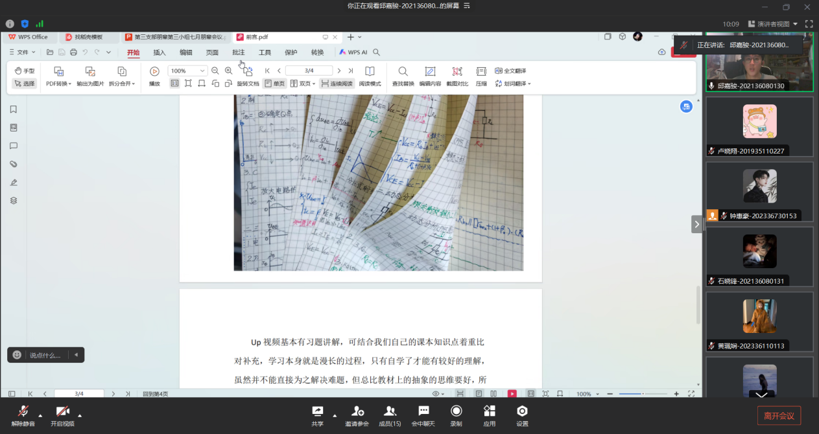Click 旋转文档 rotate document
This screenshot has height=434, width=819.
click(x=248, y=76)
